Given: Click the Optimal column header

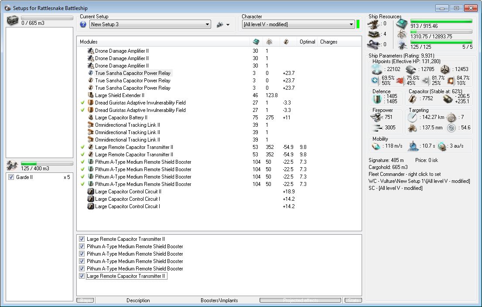Looking at the screenshot, I should 308,42.
